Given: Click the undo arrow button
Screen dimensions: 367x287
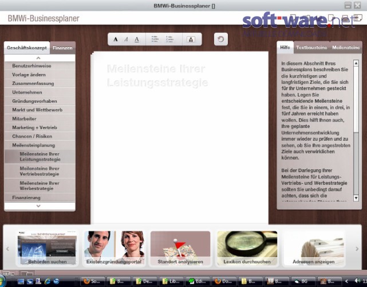Looking at the screenshot, I should coord(220,39).
